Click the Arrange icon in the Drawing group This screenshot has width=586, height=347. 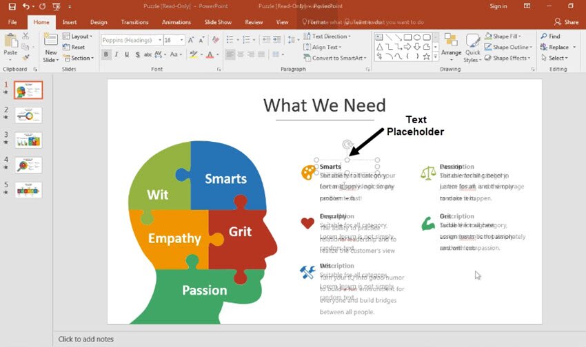pyautogui.click(x=451, y=45)
